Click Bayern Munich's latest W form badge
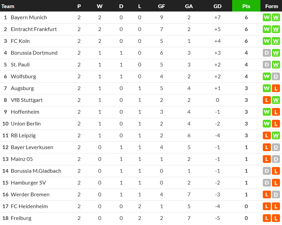This screenshot has width=282, height=225. click(276, 18)
